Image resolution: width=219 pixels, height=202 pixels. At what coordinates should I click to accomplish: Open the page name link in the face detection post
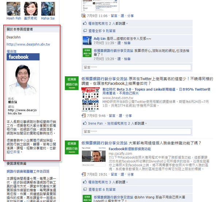104,143
